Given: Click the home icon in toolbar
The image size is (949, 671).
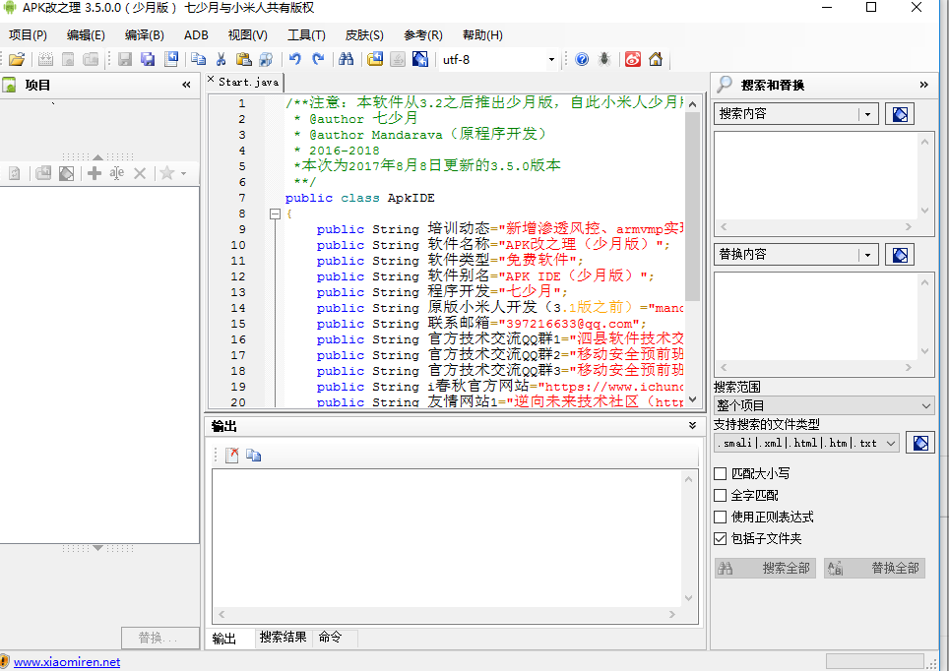Looking at the screenshot, I should [x=655, y=59].
